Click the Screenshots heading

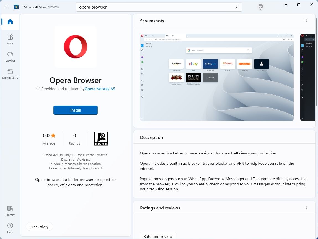click(152, 21)
